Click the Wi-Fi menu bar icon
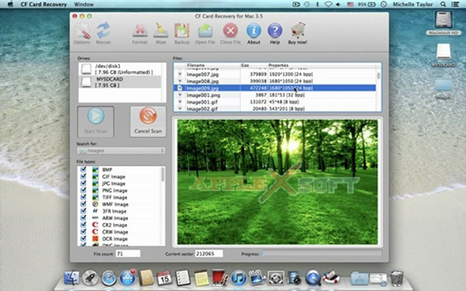Viewport: 466px width, 291px height. tap(328, 4)
